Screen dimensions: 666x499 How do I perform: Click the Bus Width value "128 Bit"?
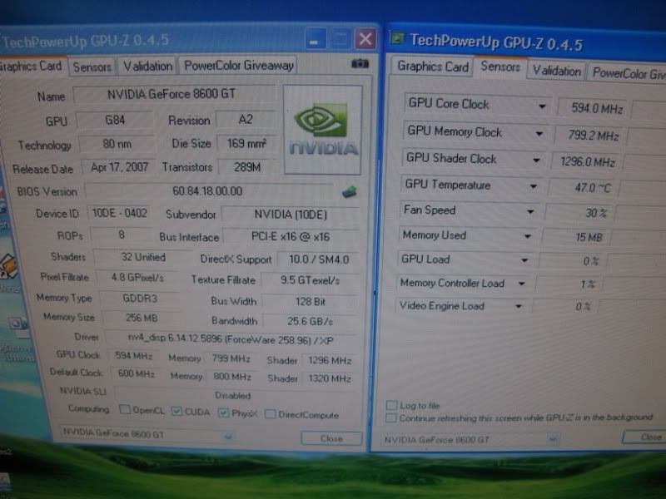click(x=311, y=302)
